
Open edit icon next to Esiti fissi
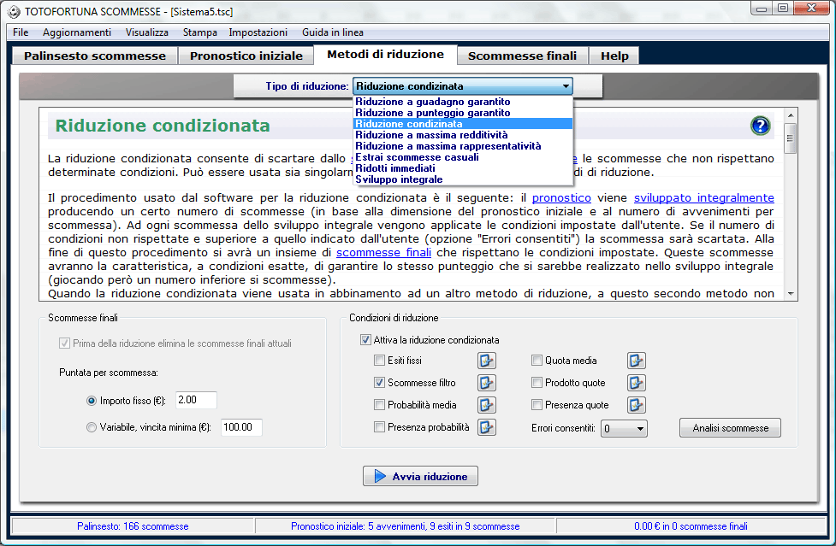487,361
